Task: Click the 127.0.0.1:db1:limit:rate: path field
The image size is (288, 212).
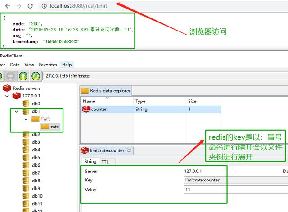Action: (165, 76)
